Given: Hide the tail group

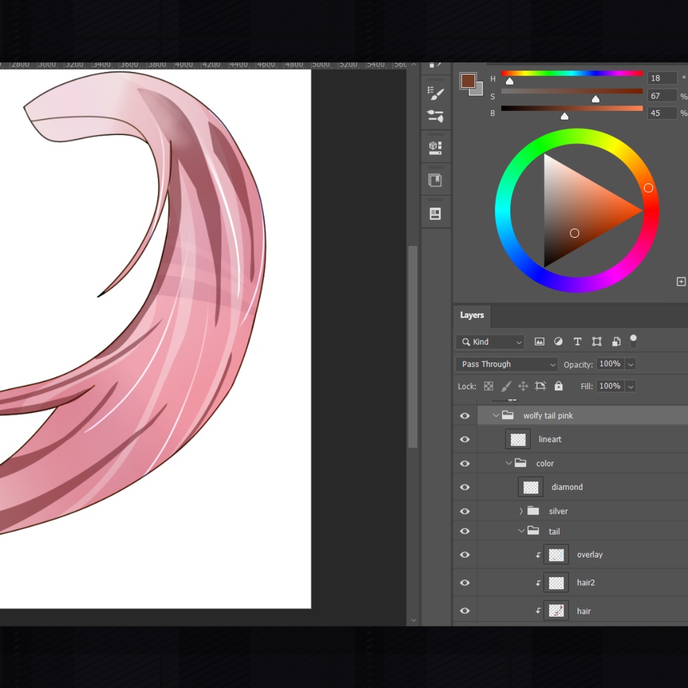Looking at the screenshot, I should (x=465, y=531).
